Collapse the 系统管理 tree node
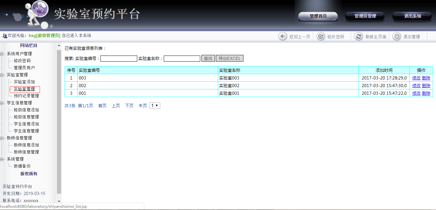The width and height of the screenshot is (436, 210). [2, 159]
